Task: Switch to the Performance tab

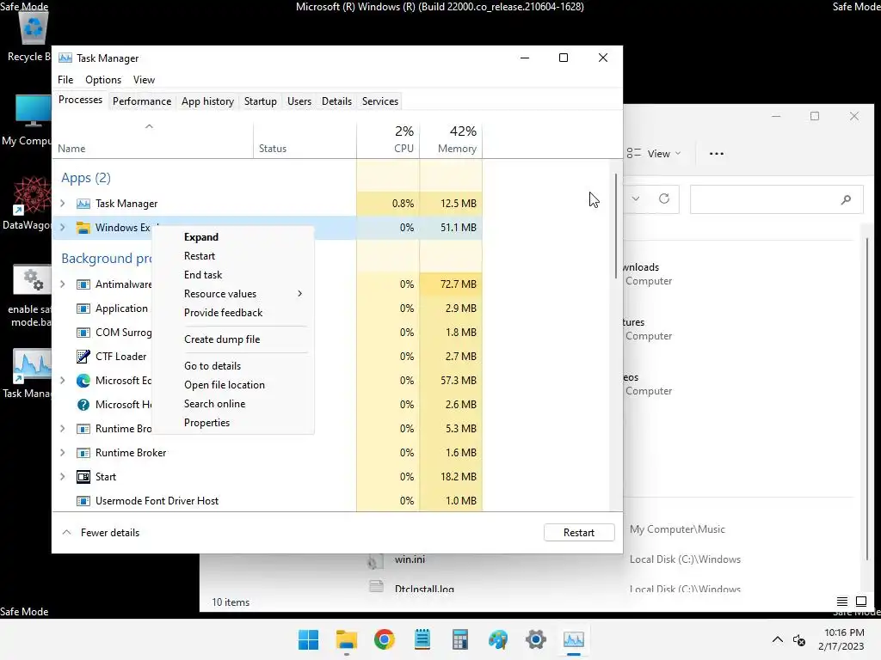Action: click(142, 101)
